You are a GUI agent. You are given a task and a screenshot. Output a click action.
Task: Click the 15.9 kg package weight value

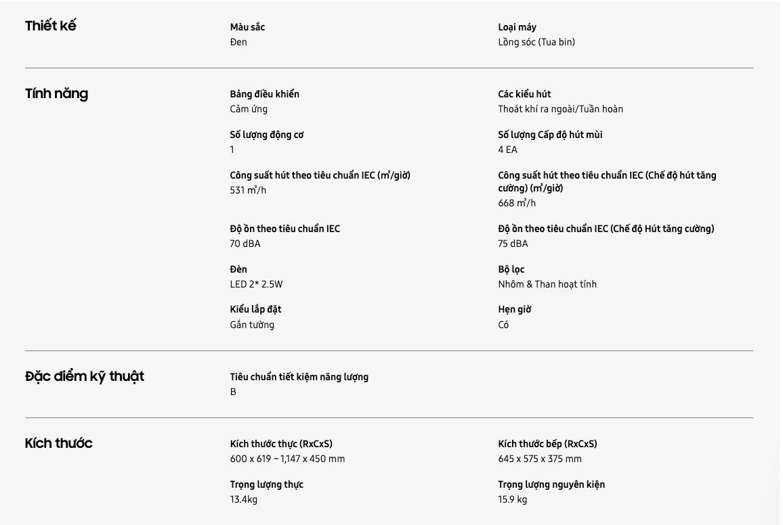[x=512, y=499]
